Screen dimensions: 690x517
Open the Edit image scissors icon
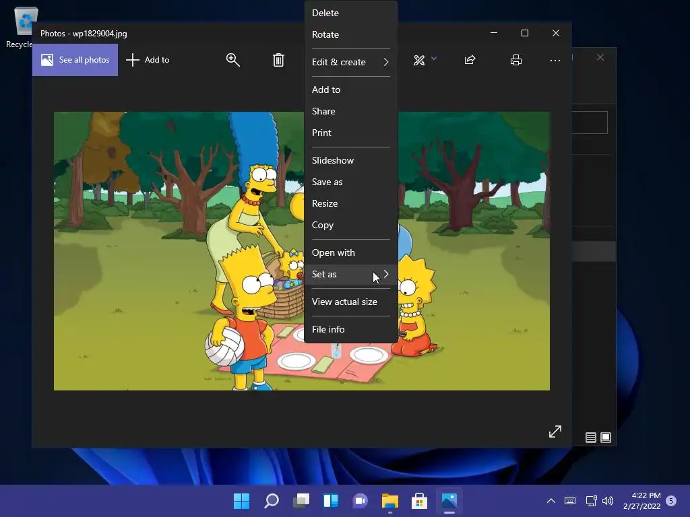(419, 60)
